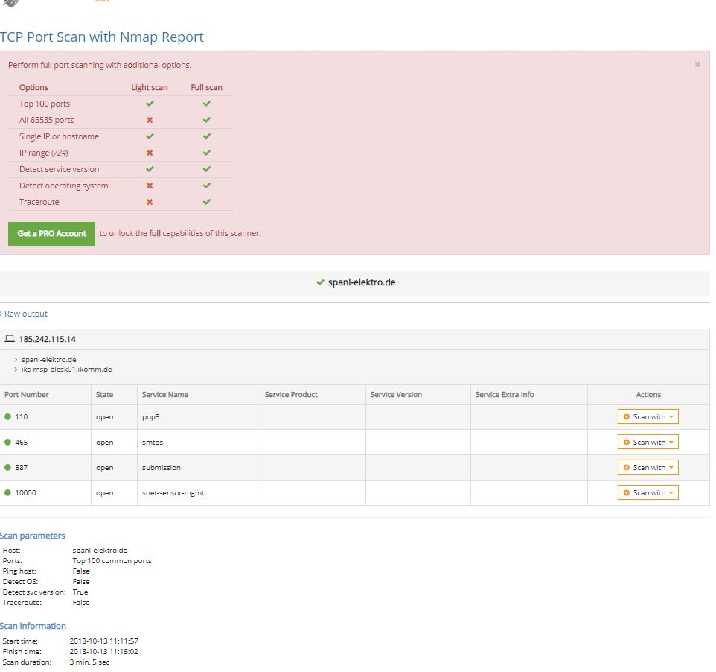Click the red X for Traceroute light scan

point(150,202)
